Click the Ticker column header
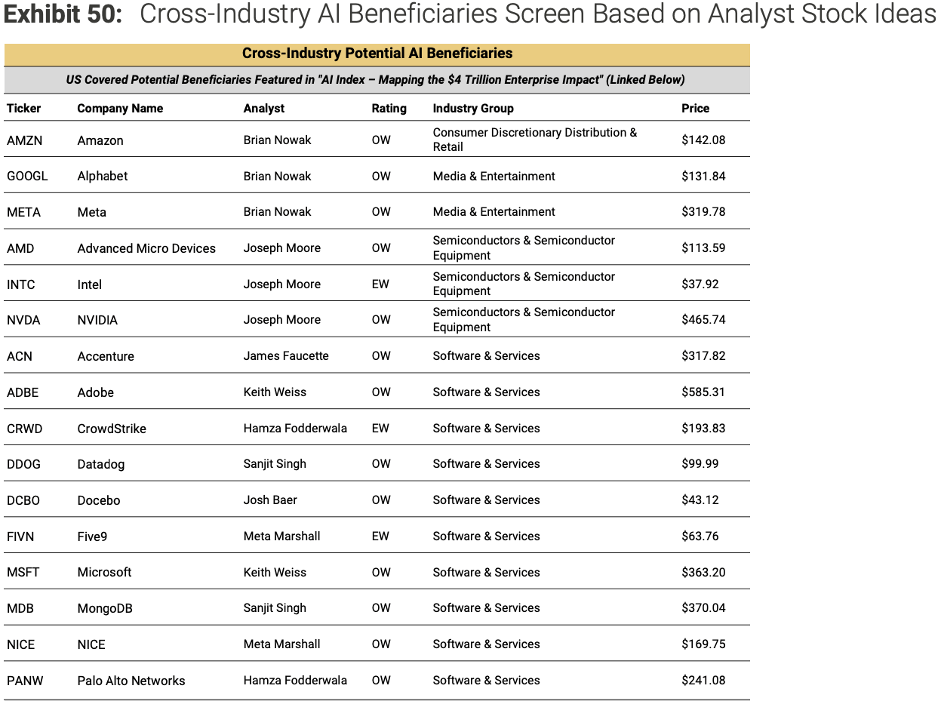 pos(23,108)
